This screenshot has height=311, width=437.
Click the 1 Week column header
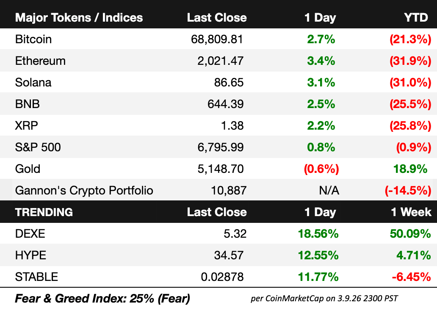[411, 212]
